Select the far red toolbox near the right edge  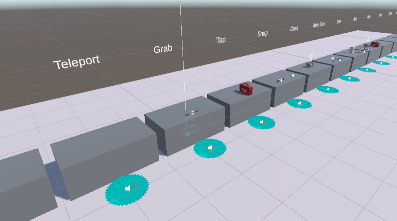pos(375,44)
